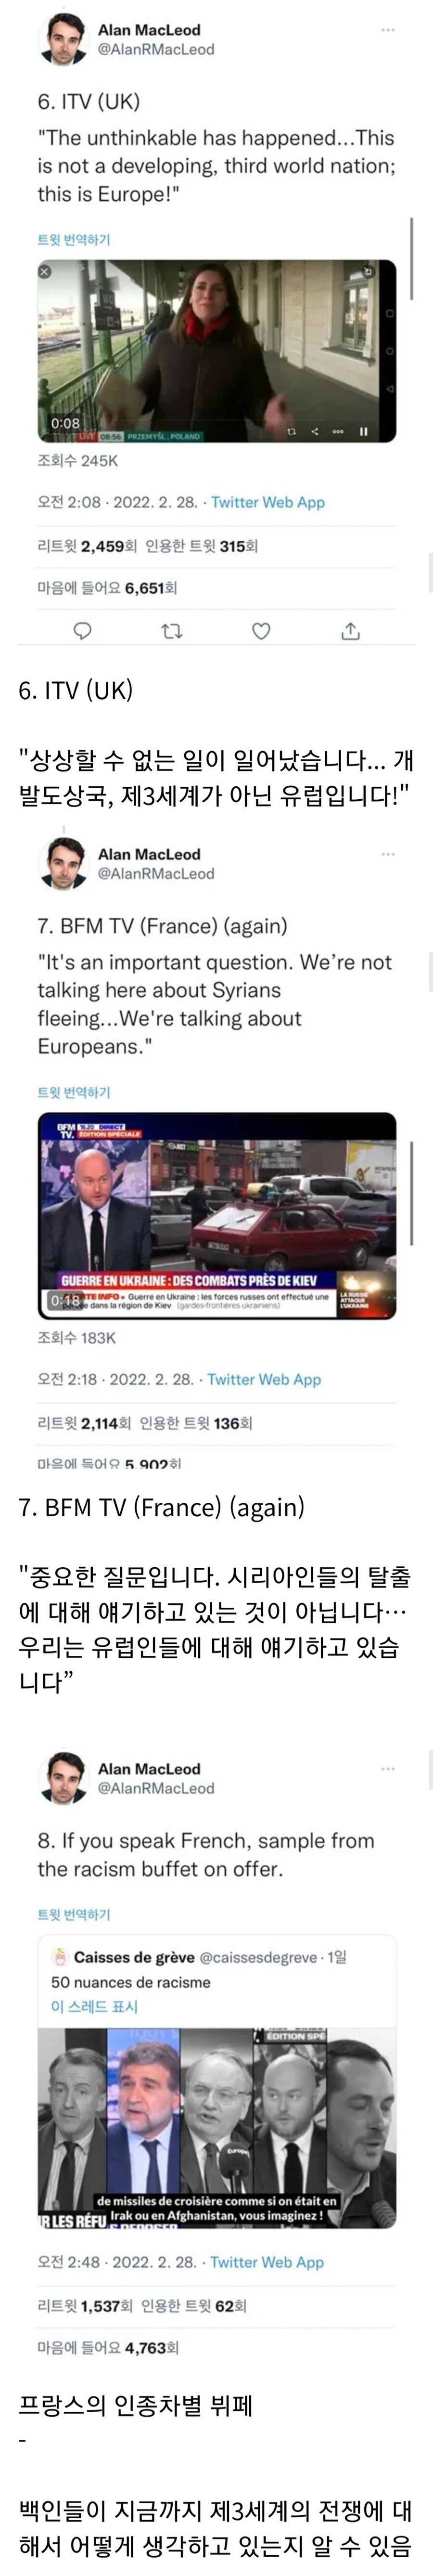433x2576 pixels.
Task: Share the ITV video from player controls
Action: (x=315, y=432)
